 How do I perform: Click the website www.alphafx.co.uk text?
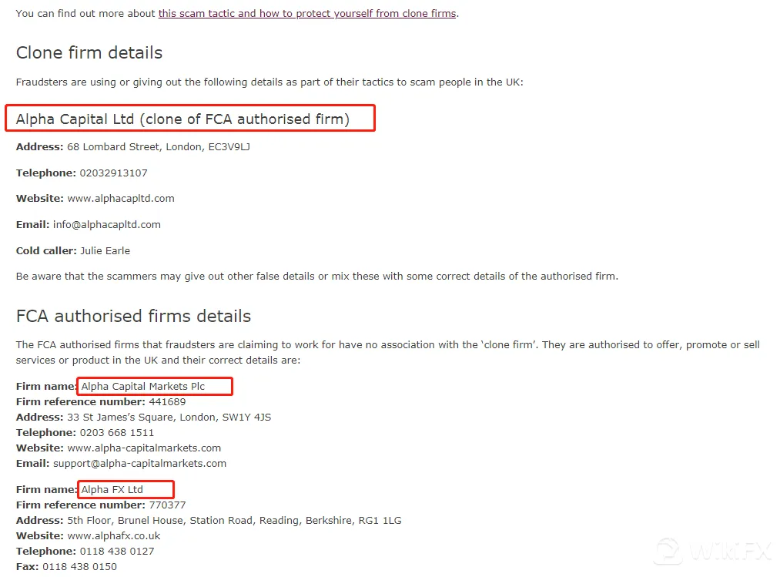[x=114, y=535]
